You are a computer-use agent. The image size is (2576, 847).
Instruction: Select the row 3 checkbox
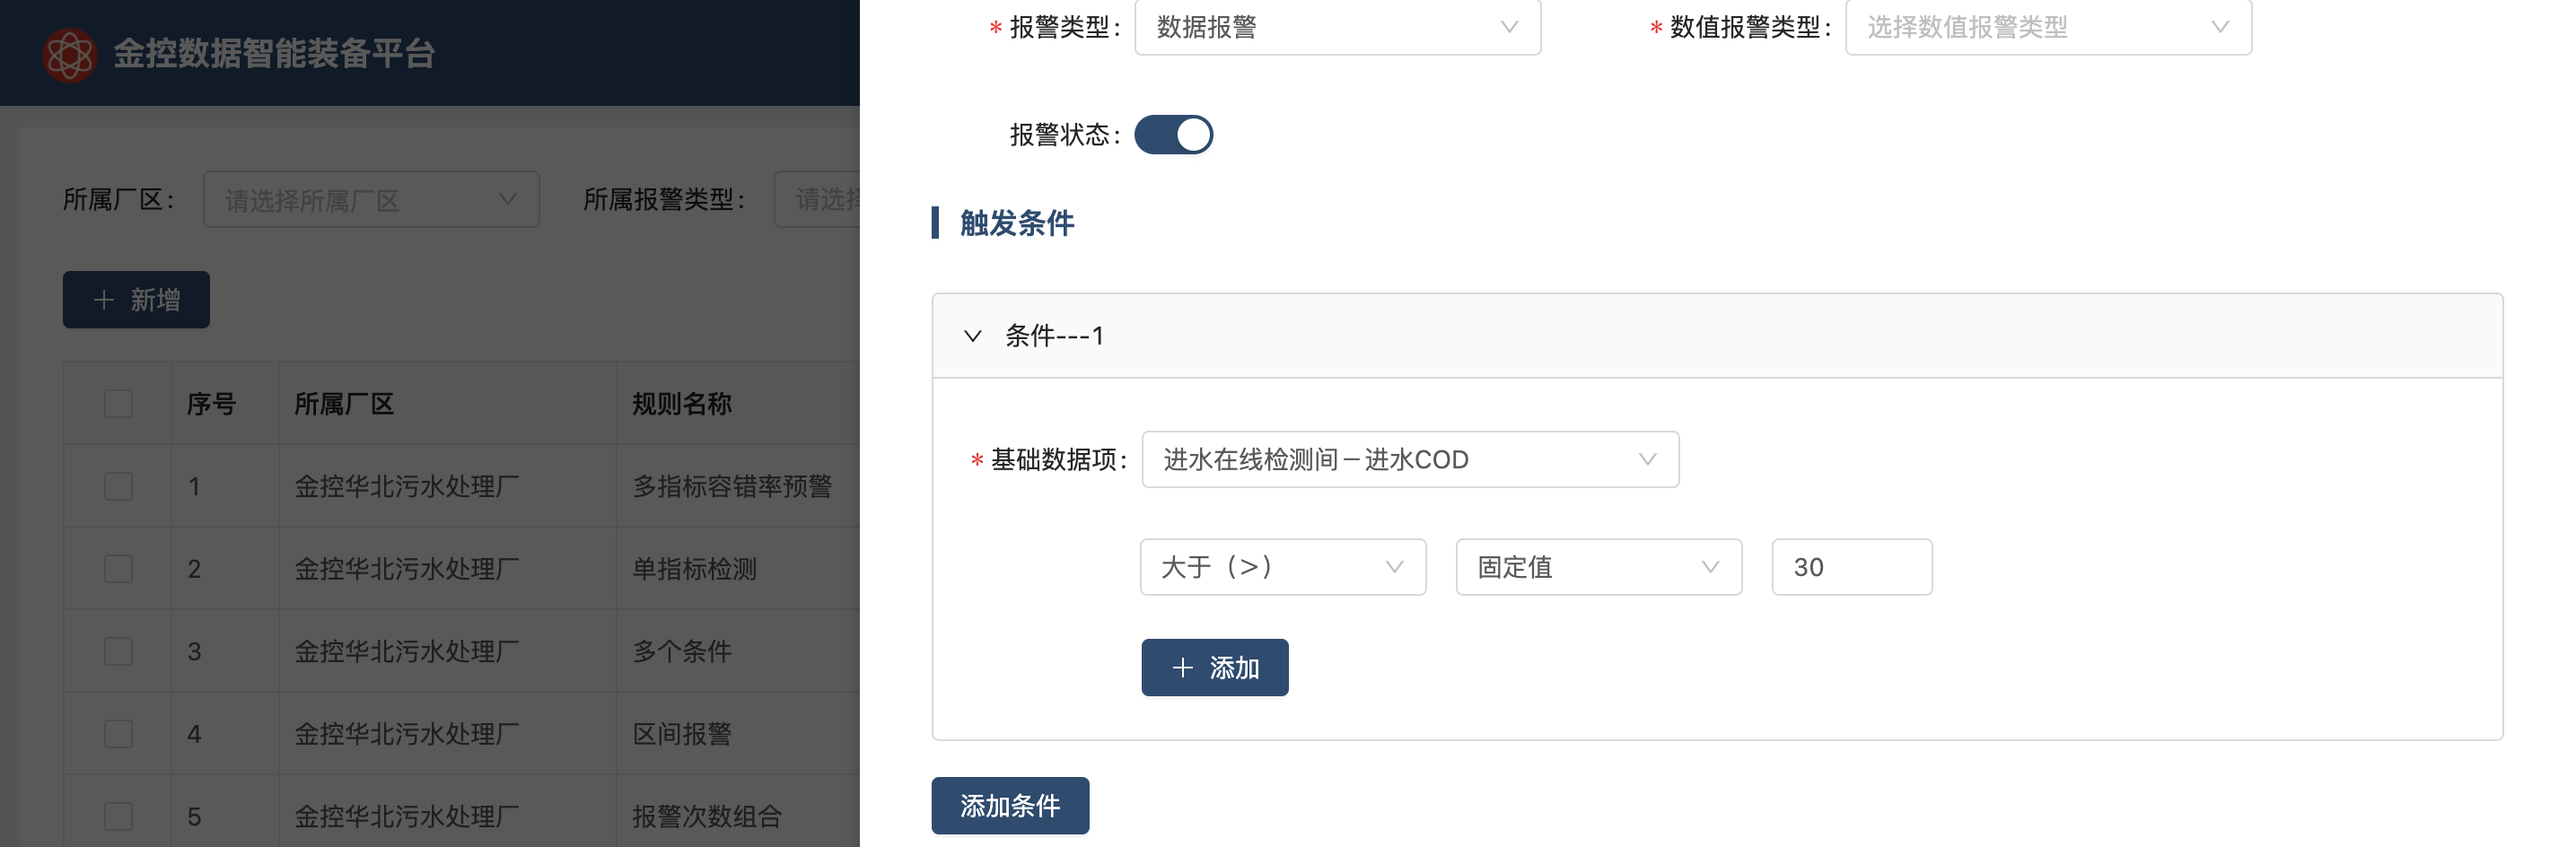[x=118, y=652]
